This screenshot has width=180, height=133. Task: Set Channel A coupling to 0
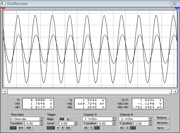91,128
